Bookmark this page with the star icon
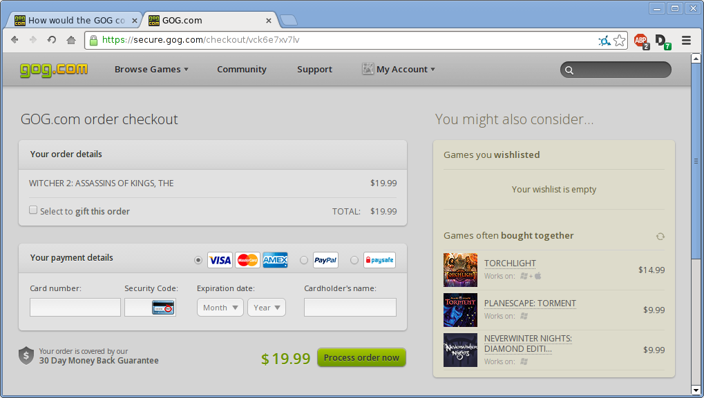 [x=620, y=40]
